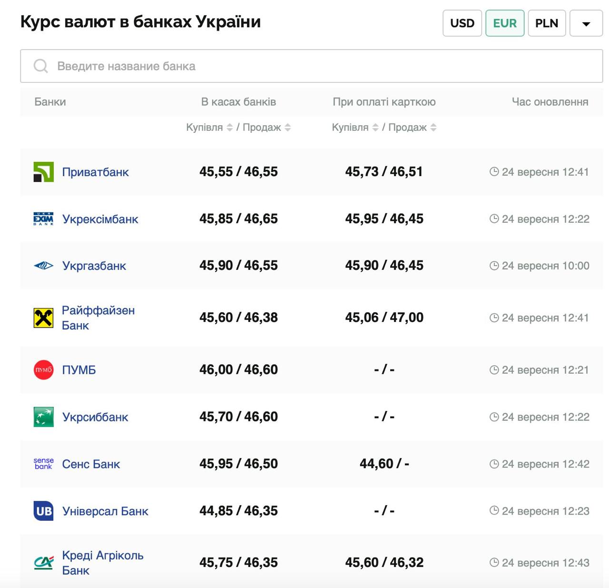Sort by cash desk Купівля rate
The height and width of the screenshot is (588, 609).
(229, 128)
